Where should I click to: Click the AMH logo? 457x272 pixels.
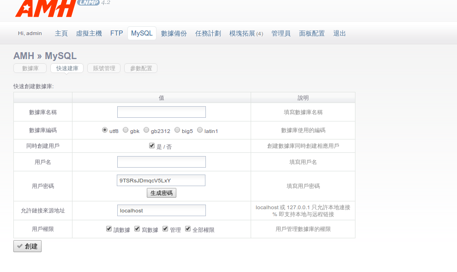(45, 8)
